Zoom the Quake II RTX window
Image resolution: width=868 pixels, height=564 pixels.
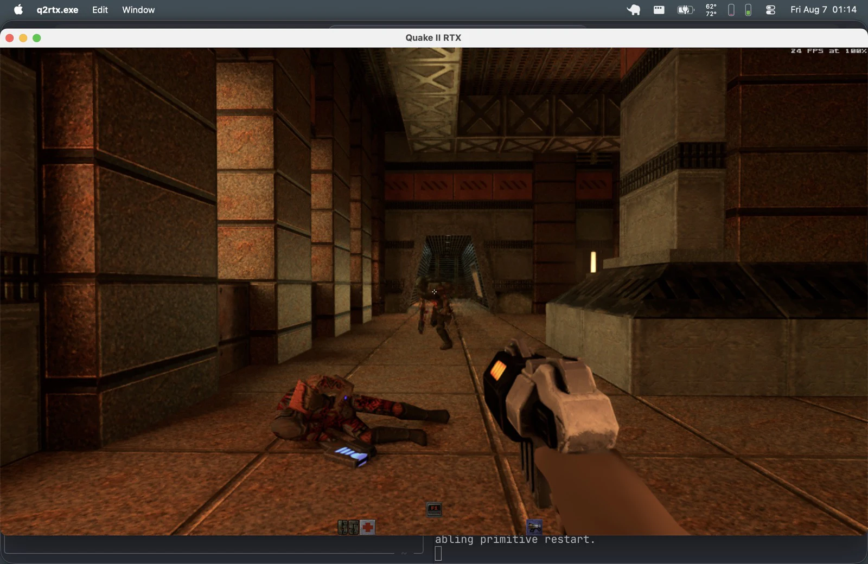(x=37, y=38)
